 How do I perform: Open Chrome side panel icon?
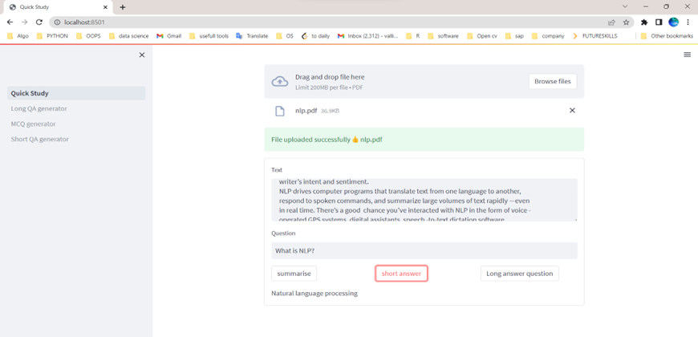tap(659, 22)
